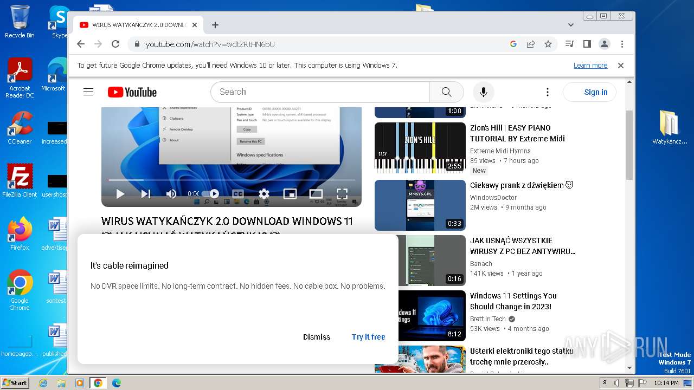Open File Explorer from the taskbar
Image resolution: width=694 pixels, height=390 pixels.
point(61,383)
